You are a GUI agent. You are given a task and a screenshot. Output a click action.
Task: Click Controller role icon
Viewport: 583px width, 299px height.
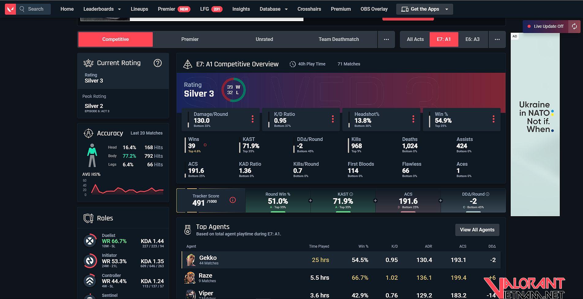pos(90,281)
